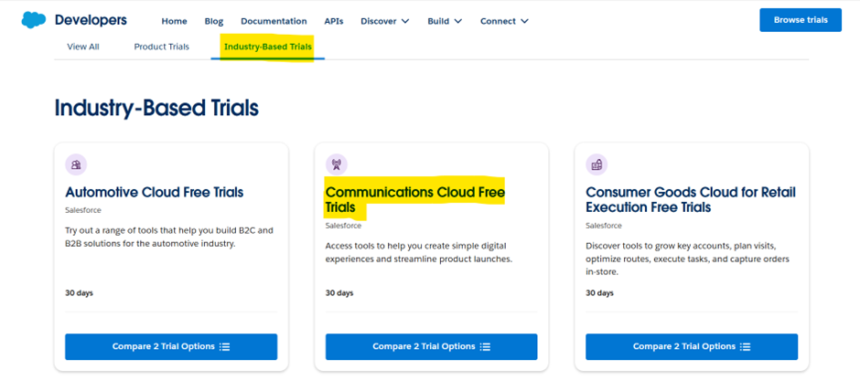The height and width of the screenshot is (381, 860).
Task: Open Communications Cloud Free Trials title
Action: click(415, 200)
